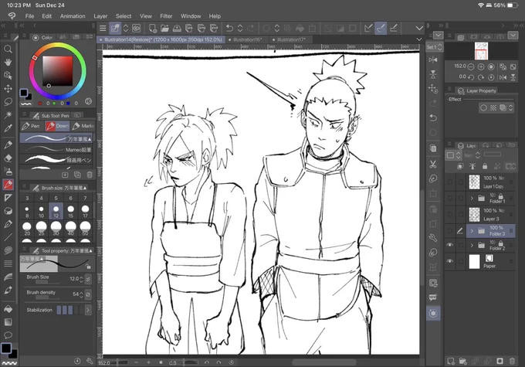The width and height of the screenshot is (525, 367).
Task: Select the Eraser tool
Action: [8, 158]
